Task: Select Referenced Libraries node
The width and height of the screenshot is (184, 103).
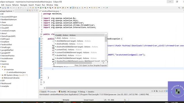Action: pyautogui.click(x=11, y=78)
